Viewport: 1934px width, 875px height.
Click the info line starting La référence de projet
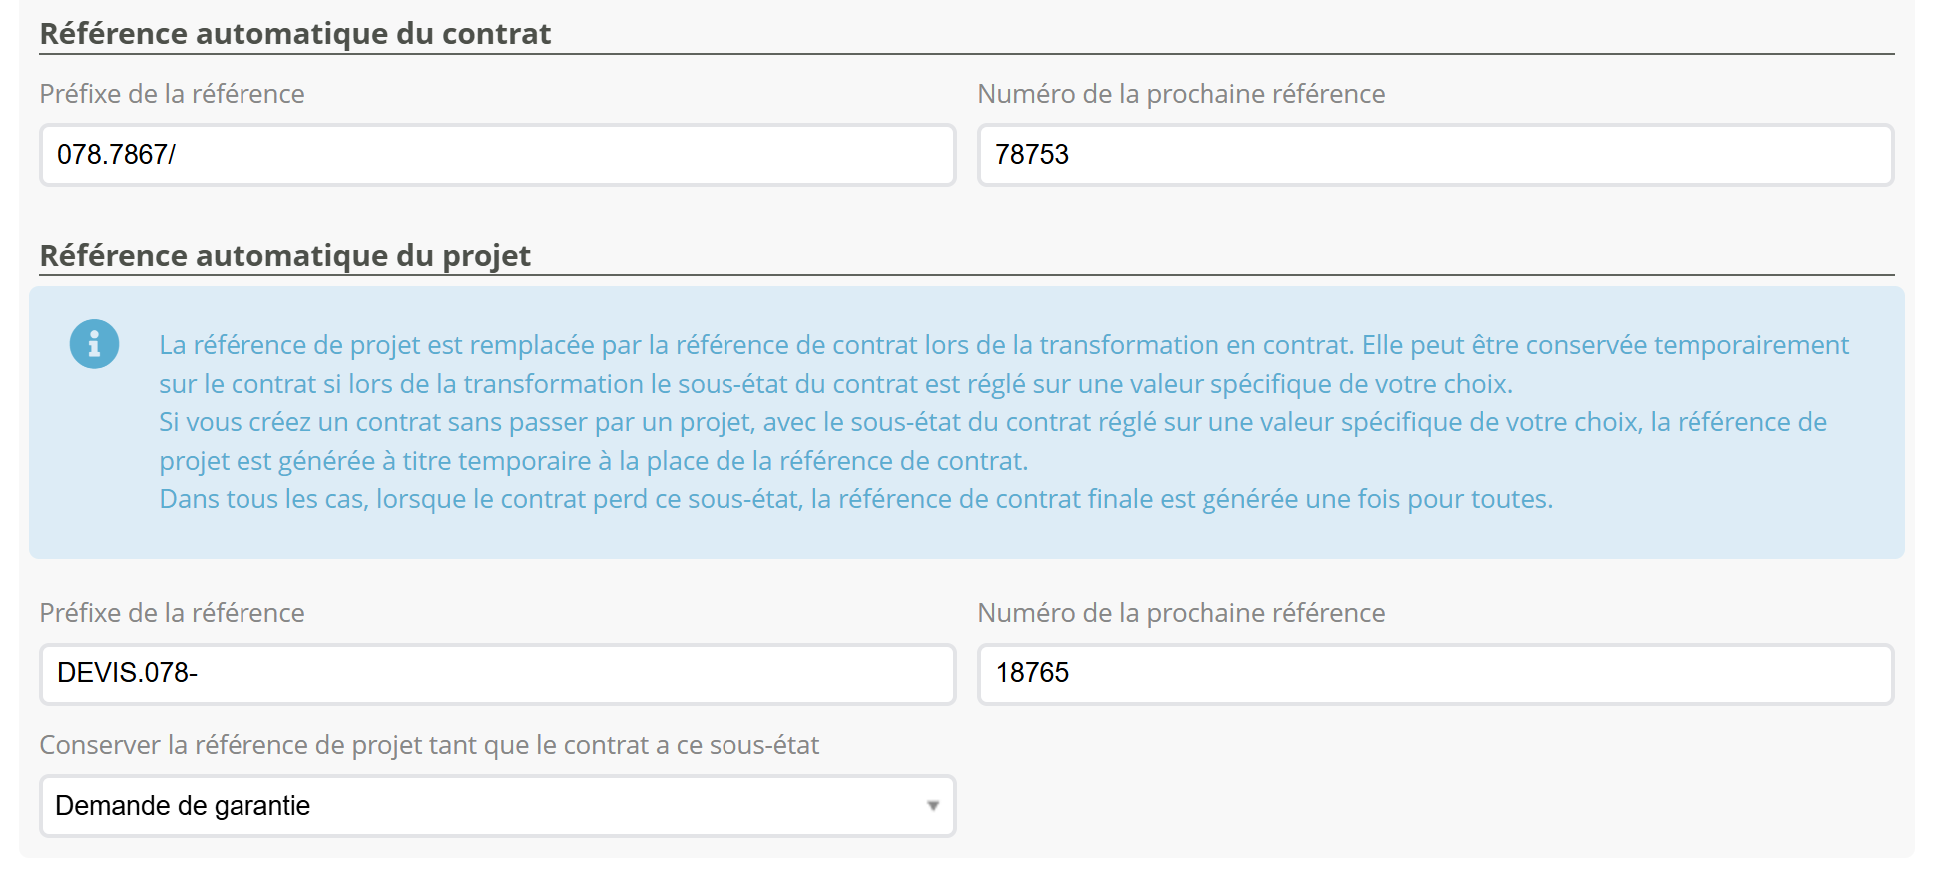pyautogui.click(x=1004, y=345)
